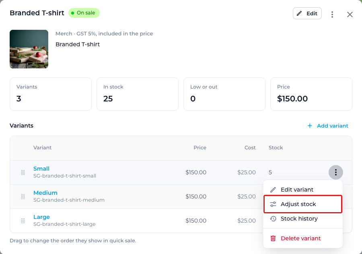Image resolution: width=362 pixels, height=254 pixels.
Task: Open Stock history from the menu
Action: [x=302, y=219]
